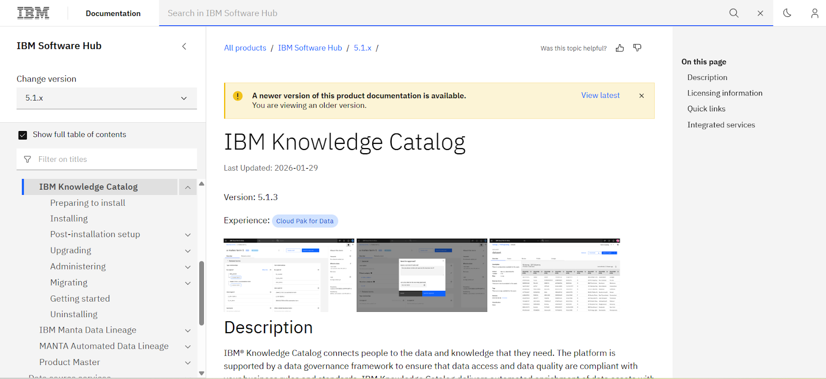Click the View latest link
The width and height of the screenshot is (826, 379).
coord(600,95)
